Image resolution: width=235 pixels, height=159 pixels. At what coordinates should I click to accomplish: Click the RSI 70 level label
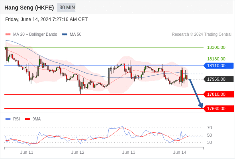tap(210, 128)
